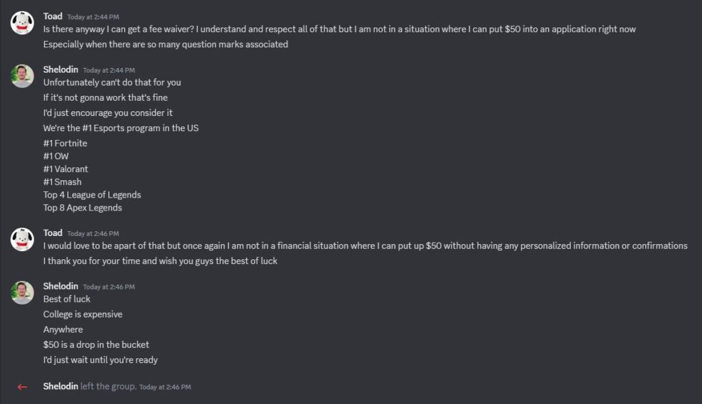The image size is (702, 404).
Task: Open Toad's username on the first message
Action: 53,16
